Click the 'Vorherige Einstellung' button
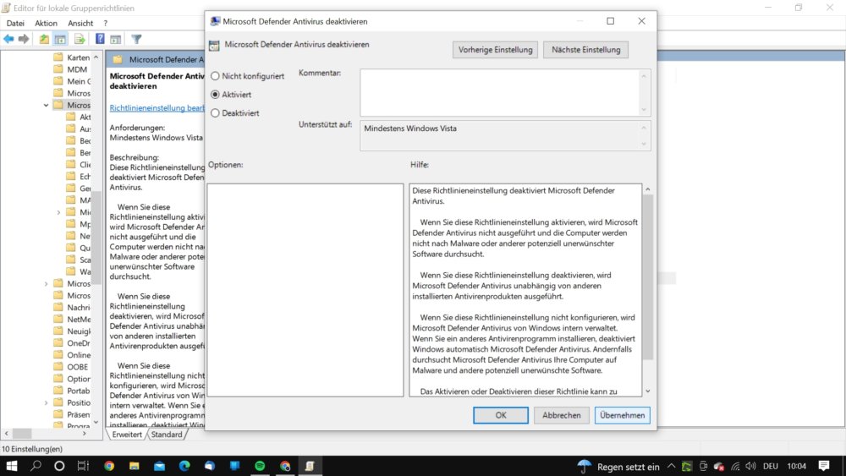 click(x=495, y=50)
